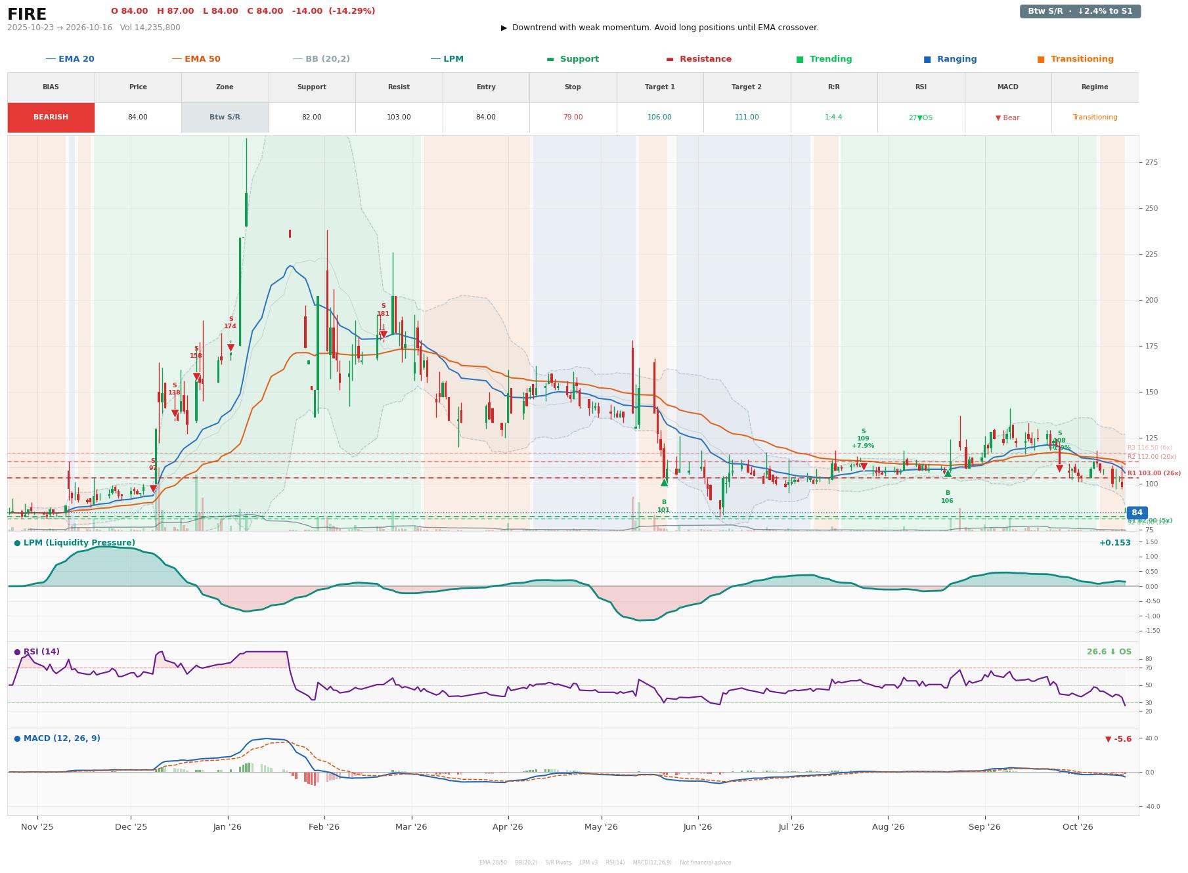
Task: Toggle the Support legend entry
Action: [573, 59]
